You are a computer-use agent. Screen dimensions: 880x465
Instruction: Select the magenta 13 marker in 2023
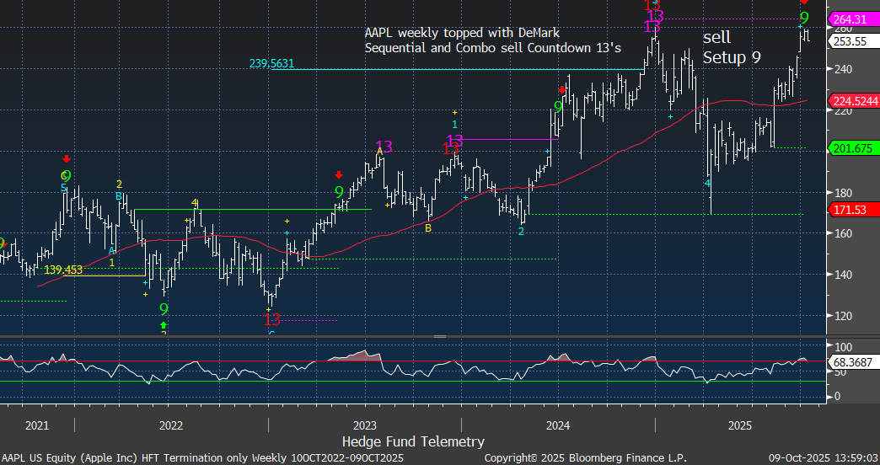click(384, 147)
